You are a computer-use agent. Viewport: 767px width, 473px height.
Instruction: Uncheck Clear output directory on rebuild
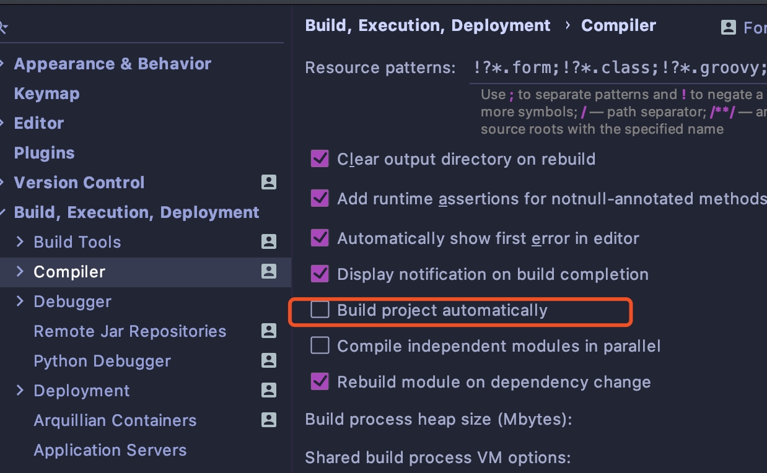point(320,159)
